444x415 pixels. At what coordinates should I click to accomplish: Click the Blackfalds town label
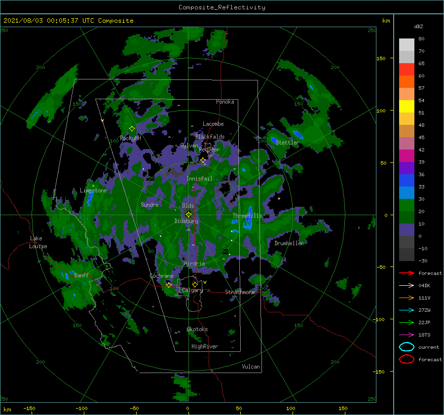click(210, 137)
